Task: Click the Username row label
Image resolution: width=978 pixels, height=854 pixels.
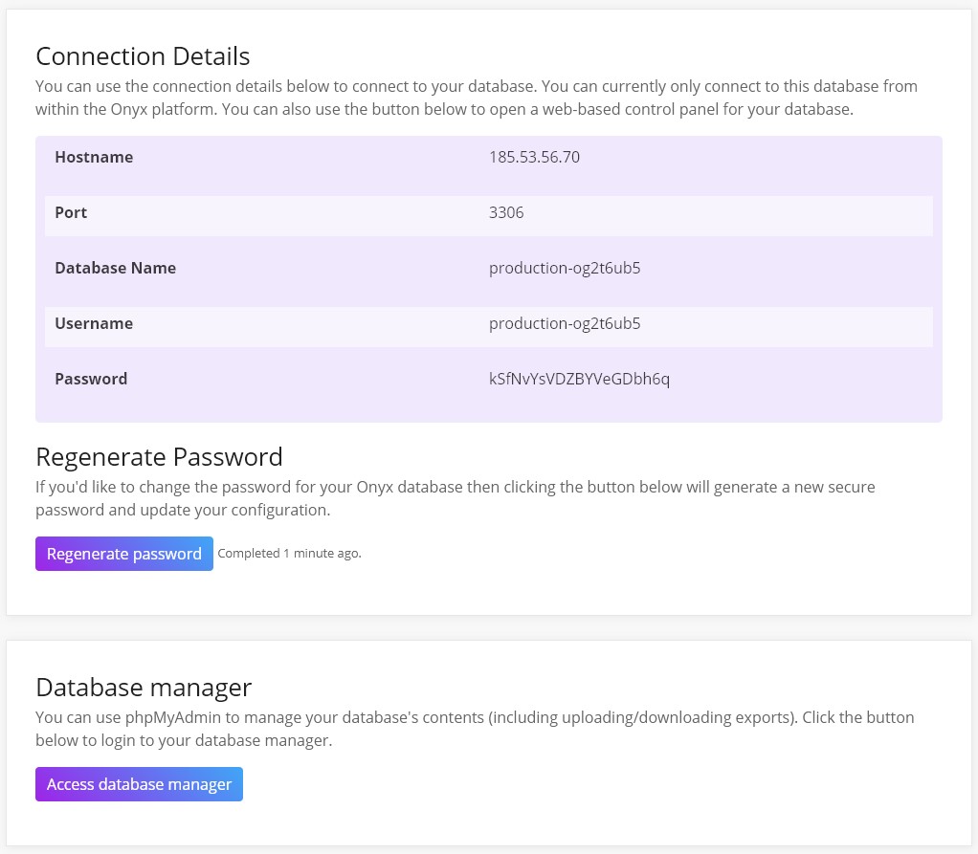Action: [x=94, y=323]
